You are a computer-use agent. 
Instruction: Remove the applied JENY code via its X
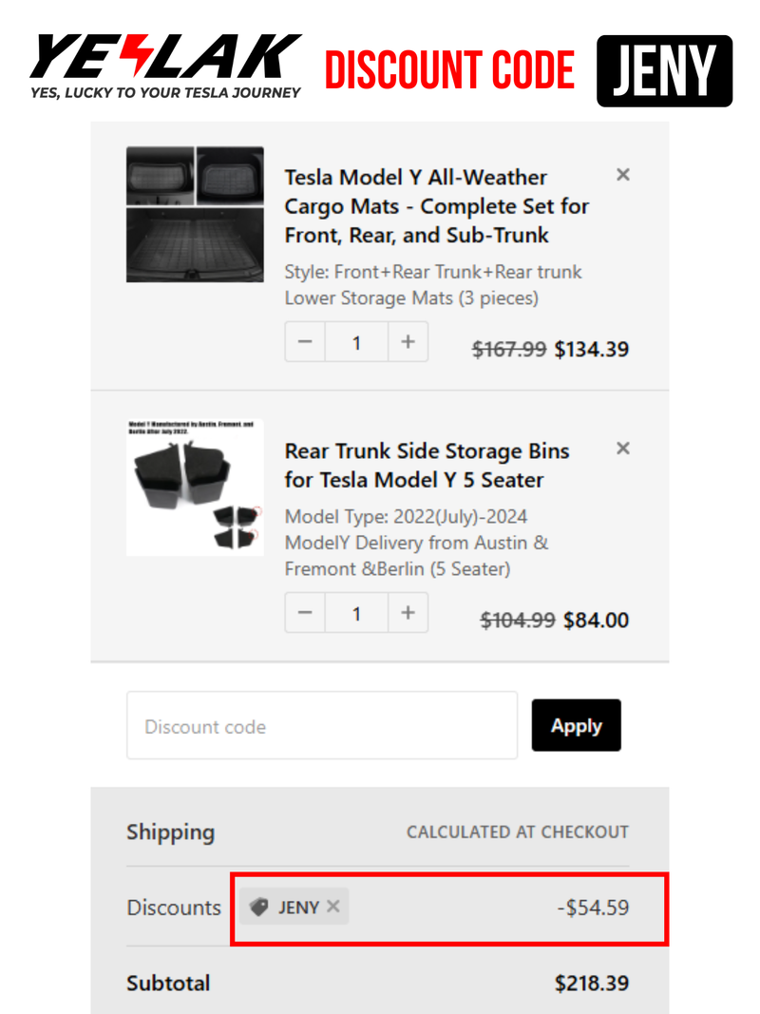coord(332,906)
